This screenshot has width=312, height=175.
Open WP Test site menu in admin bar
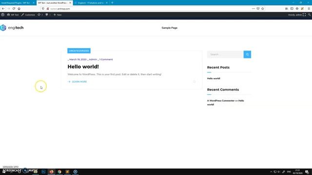click(x=13, y=15)
